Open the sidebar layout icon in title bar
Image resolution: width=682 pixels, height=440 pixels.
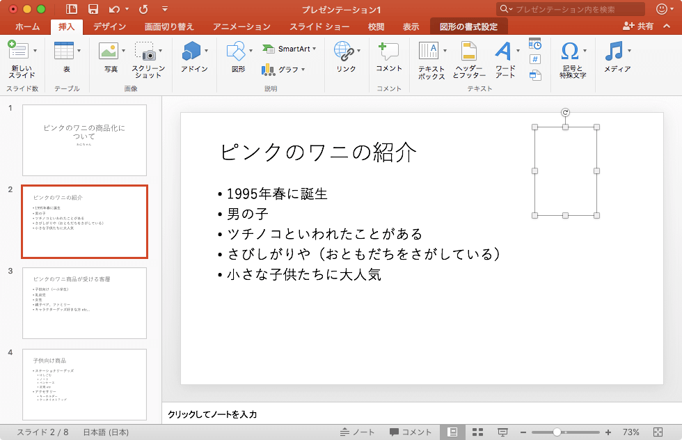pyautogui.click(x=71, y=9)
